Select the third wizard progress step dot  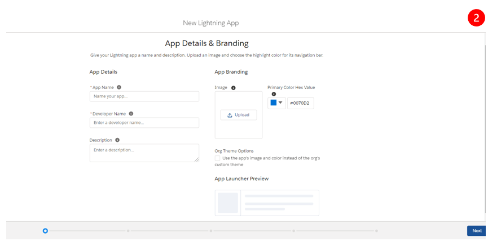point(210,231)
